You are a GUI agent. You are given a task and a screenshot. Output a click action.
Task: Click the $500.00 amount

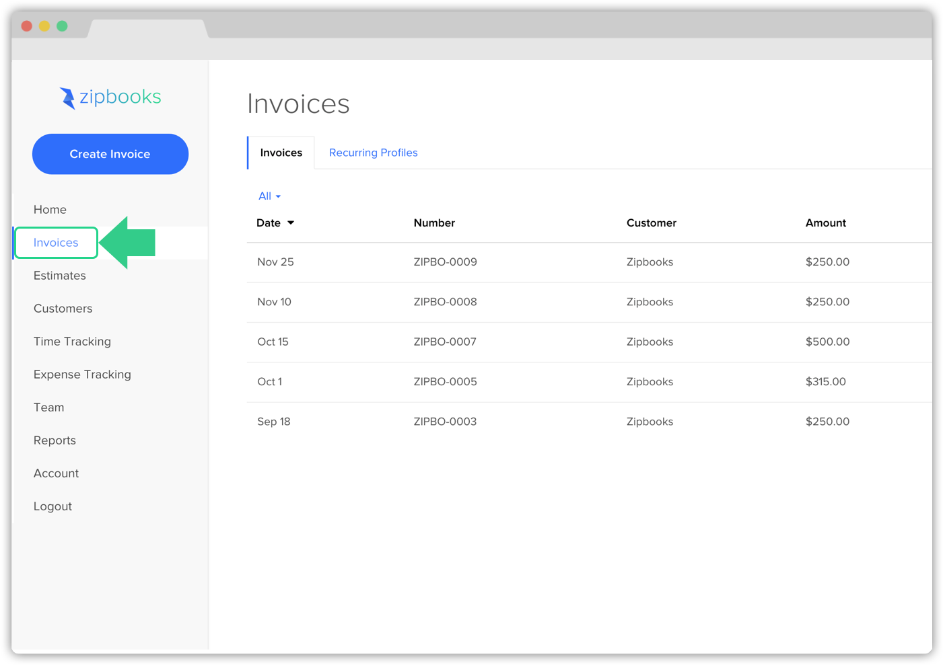pos(827,342)
